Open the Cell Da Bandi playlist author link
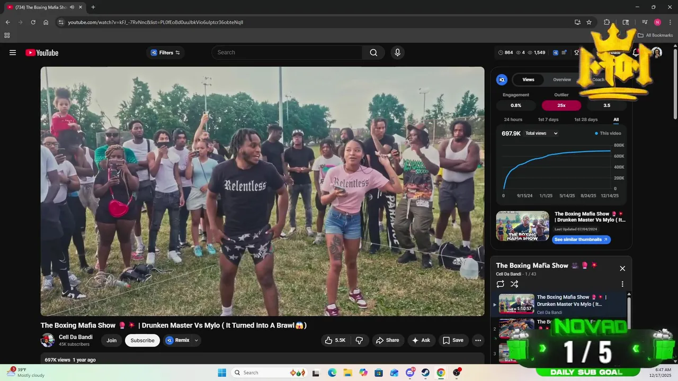The image size is (678, 381). (508, 274)
